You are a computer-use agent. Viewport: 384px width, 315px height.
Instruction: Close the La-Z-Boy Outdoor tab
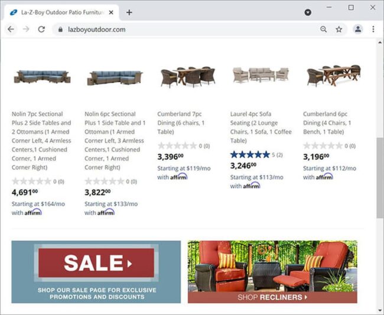point(111,12)
